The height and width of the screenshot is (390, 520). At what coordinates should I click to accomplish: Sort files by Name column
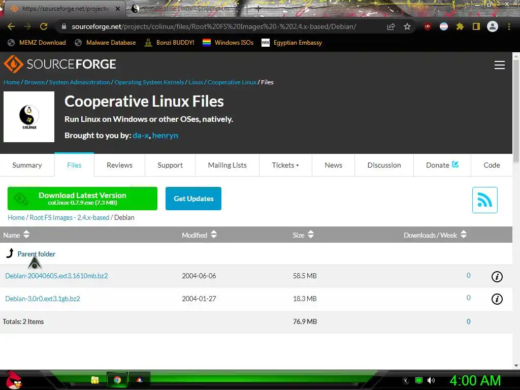16,235
